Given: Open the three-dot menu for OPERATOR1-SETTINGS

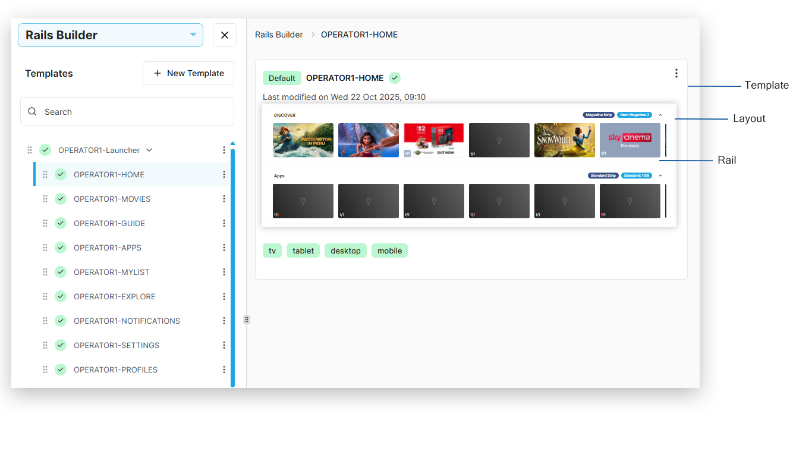Looking at the screenshot, I should tap(224, 345).
